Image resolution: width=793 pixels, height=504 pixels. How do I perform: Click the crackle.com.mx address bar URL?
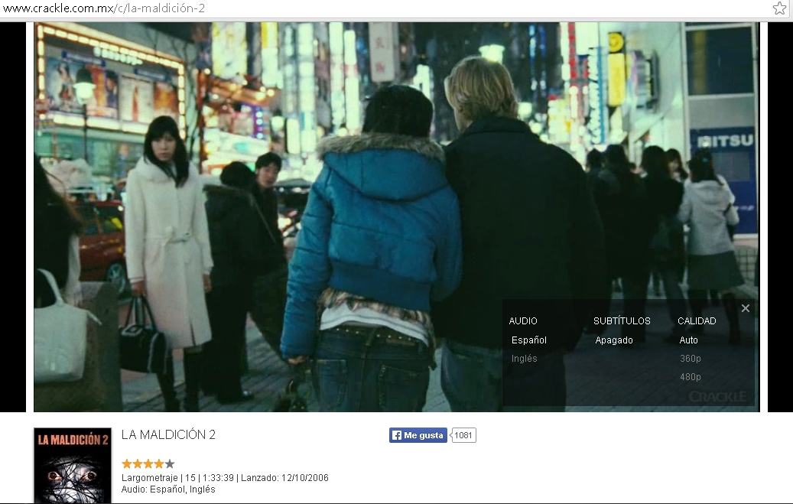click(x=104, y=8)
